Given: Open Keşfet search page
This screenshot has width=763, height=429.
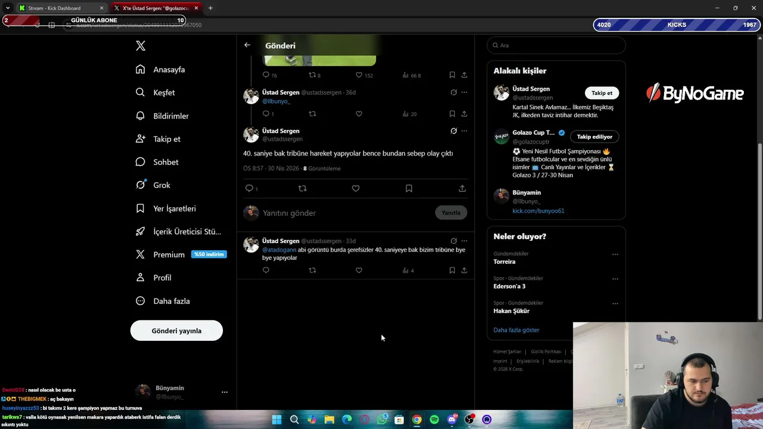Looking at the screenshot, I should pyautogui.click(x=156, y=92).
